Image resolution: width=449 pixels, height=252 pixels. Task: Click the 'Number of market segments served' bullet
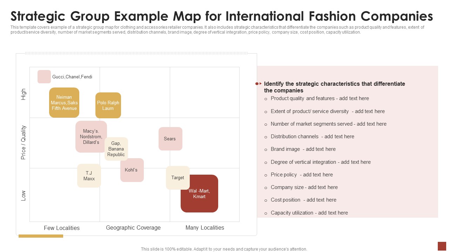tap(329, 124)
